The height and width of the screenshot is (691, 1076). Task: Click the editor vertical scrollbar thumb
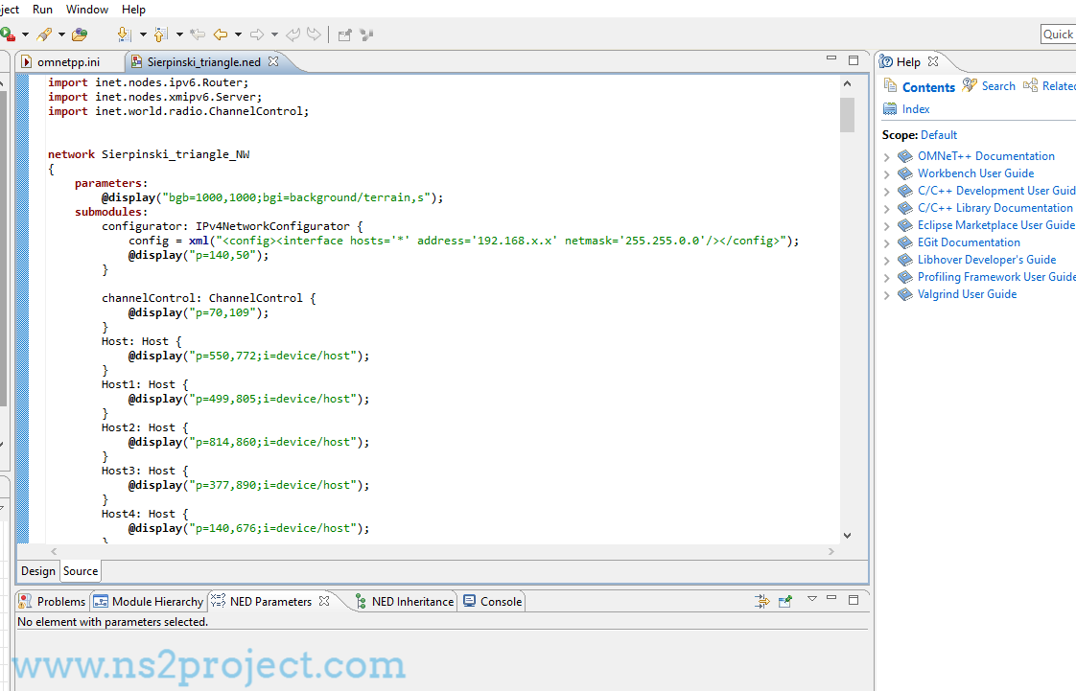point(848,114)
